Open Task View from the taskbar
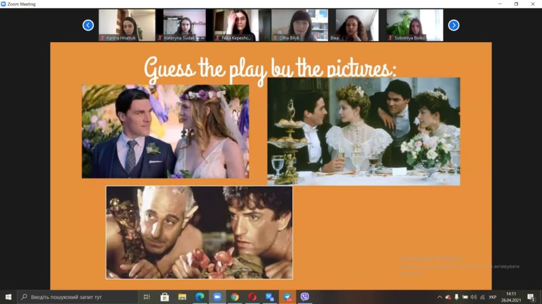Screen dimensions: 542x304 pos(147,297)
